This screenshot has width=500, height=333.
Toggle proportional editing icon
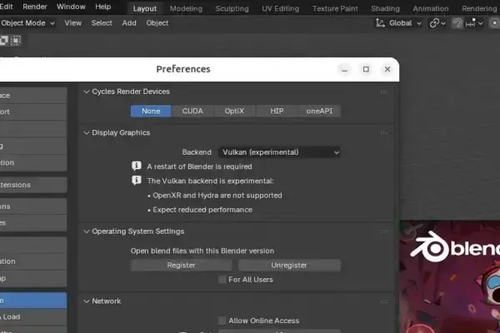[494, 23]
